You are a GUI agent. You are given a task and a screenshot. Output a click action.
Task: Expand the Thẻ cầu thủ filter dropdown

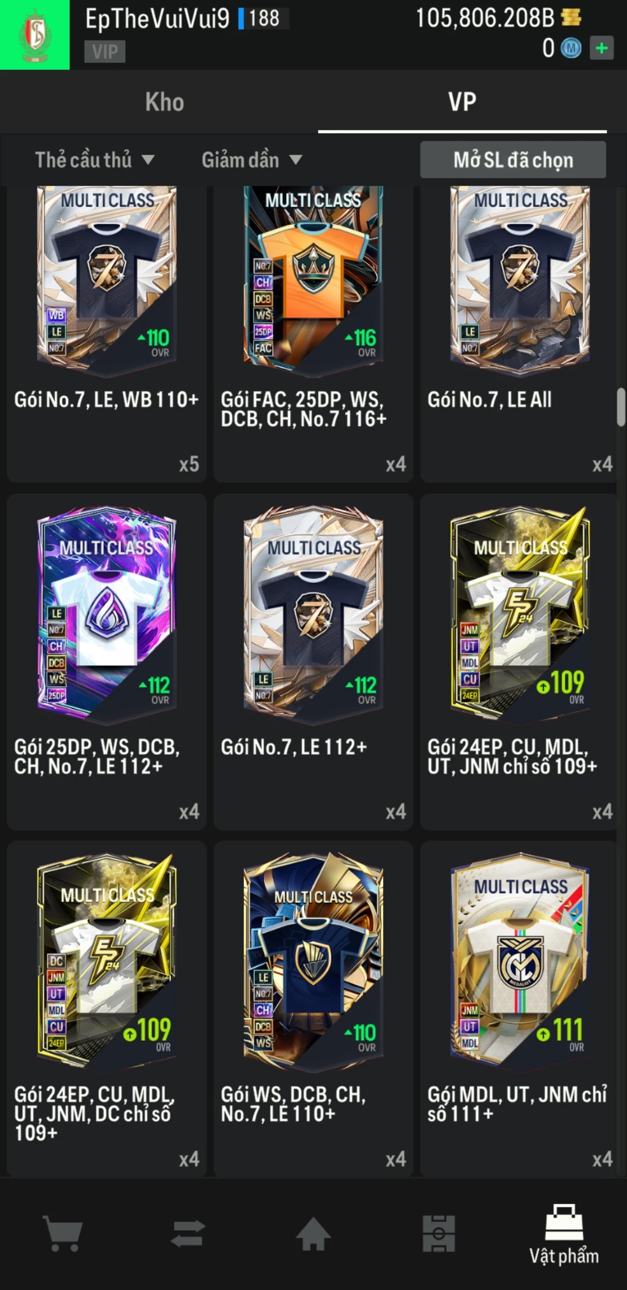(95, 160)
